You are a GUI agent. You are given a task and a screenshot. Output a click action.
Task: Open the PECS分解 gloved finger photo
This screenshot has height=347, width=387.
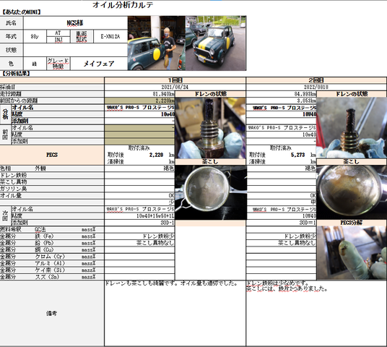[352, 253]
